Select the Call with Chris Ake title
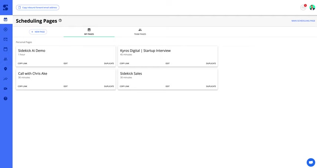 click(33, 74)
